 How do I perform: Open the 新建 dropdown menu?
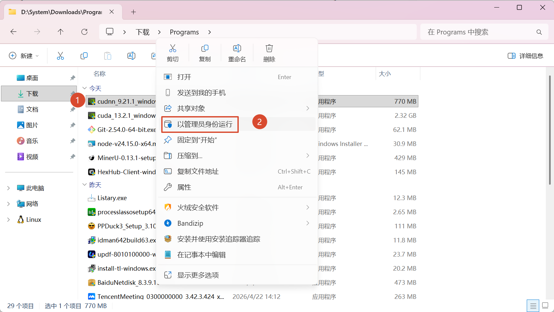(x=24, y=56)
